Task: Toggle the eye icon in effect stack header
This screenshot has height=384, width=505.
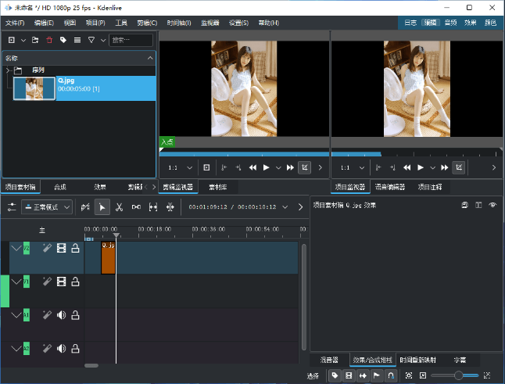Action: click(x=492, y=205)
